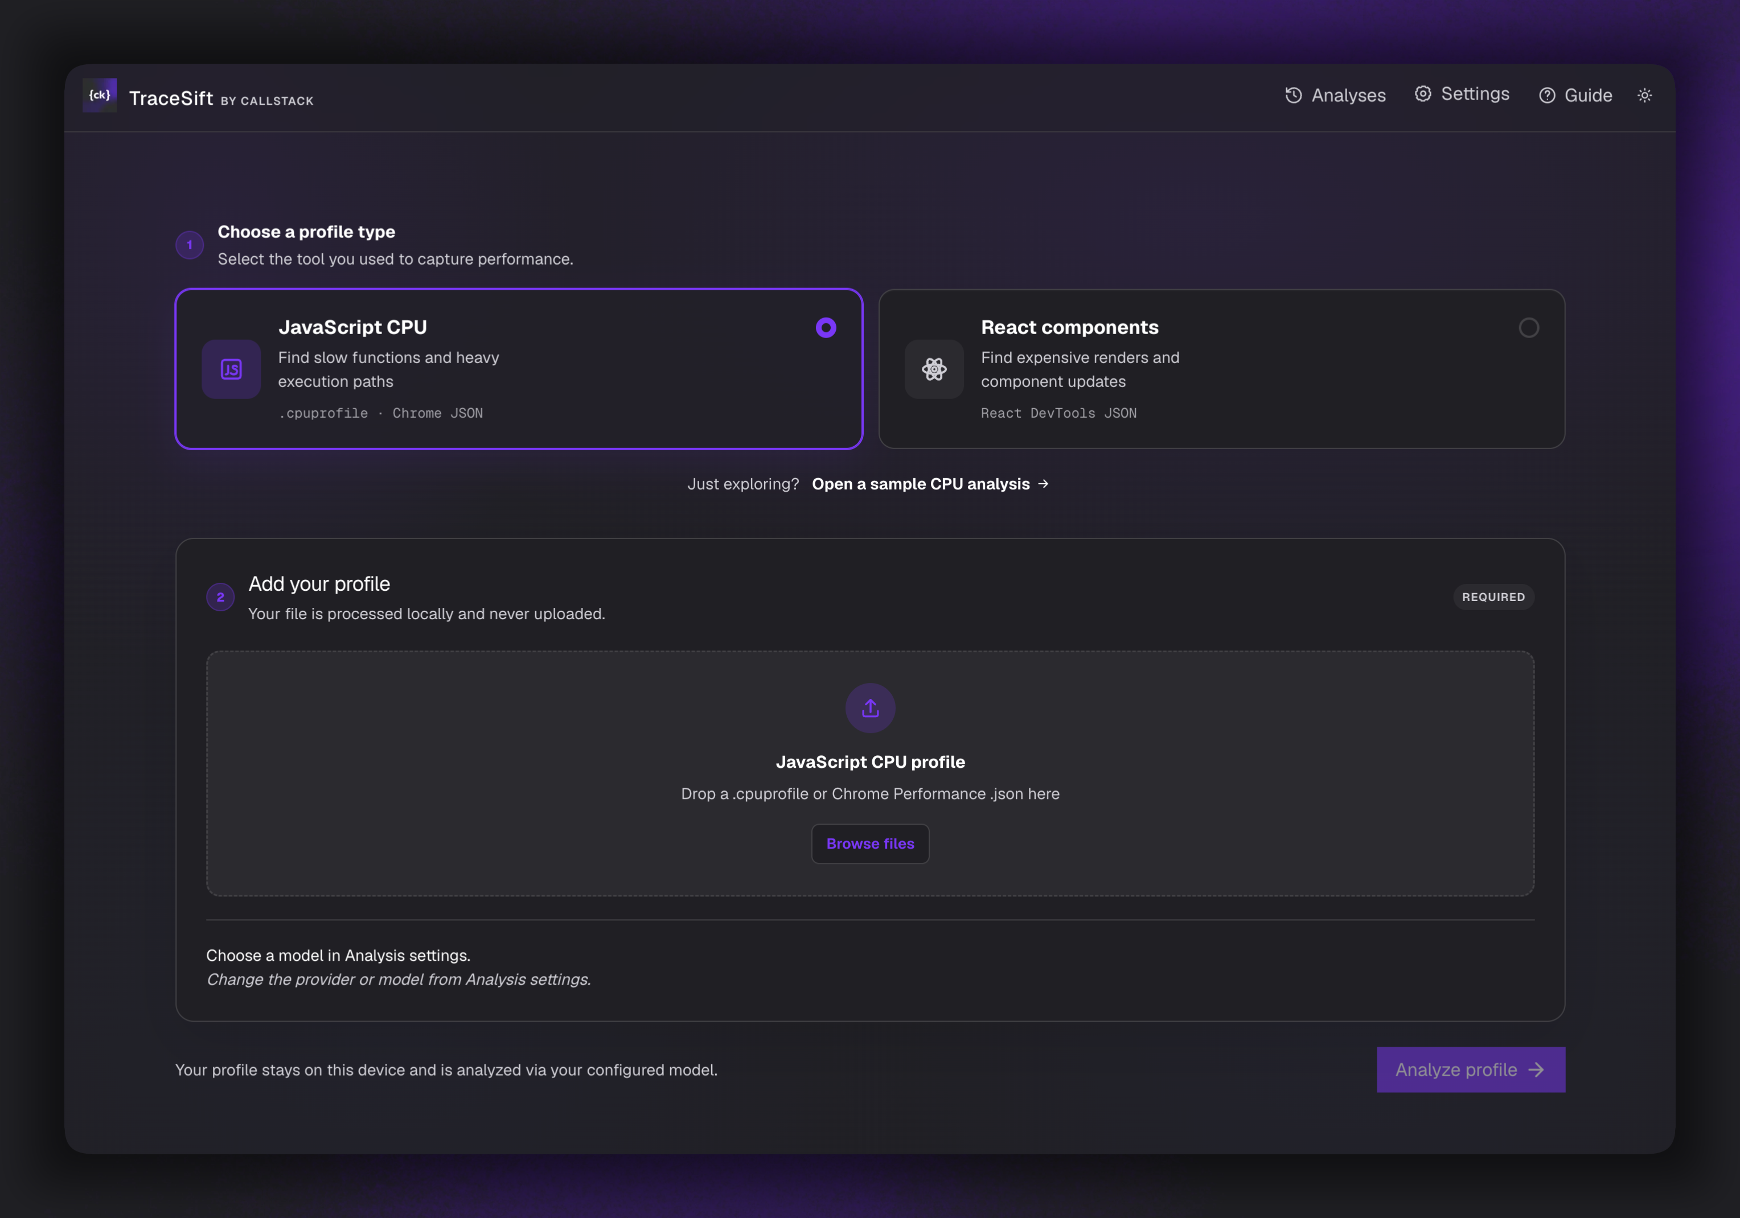The width and height of the screenshot is (1740, 1218).
Task: Click 'Choose a model in Analysis settings.' text
Action: pyautogui.click(x=338, y=956)
